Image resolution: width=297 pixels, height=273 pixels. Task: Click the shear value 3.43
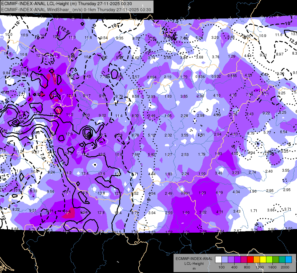pos(237,211)
